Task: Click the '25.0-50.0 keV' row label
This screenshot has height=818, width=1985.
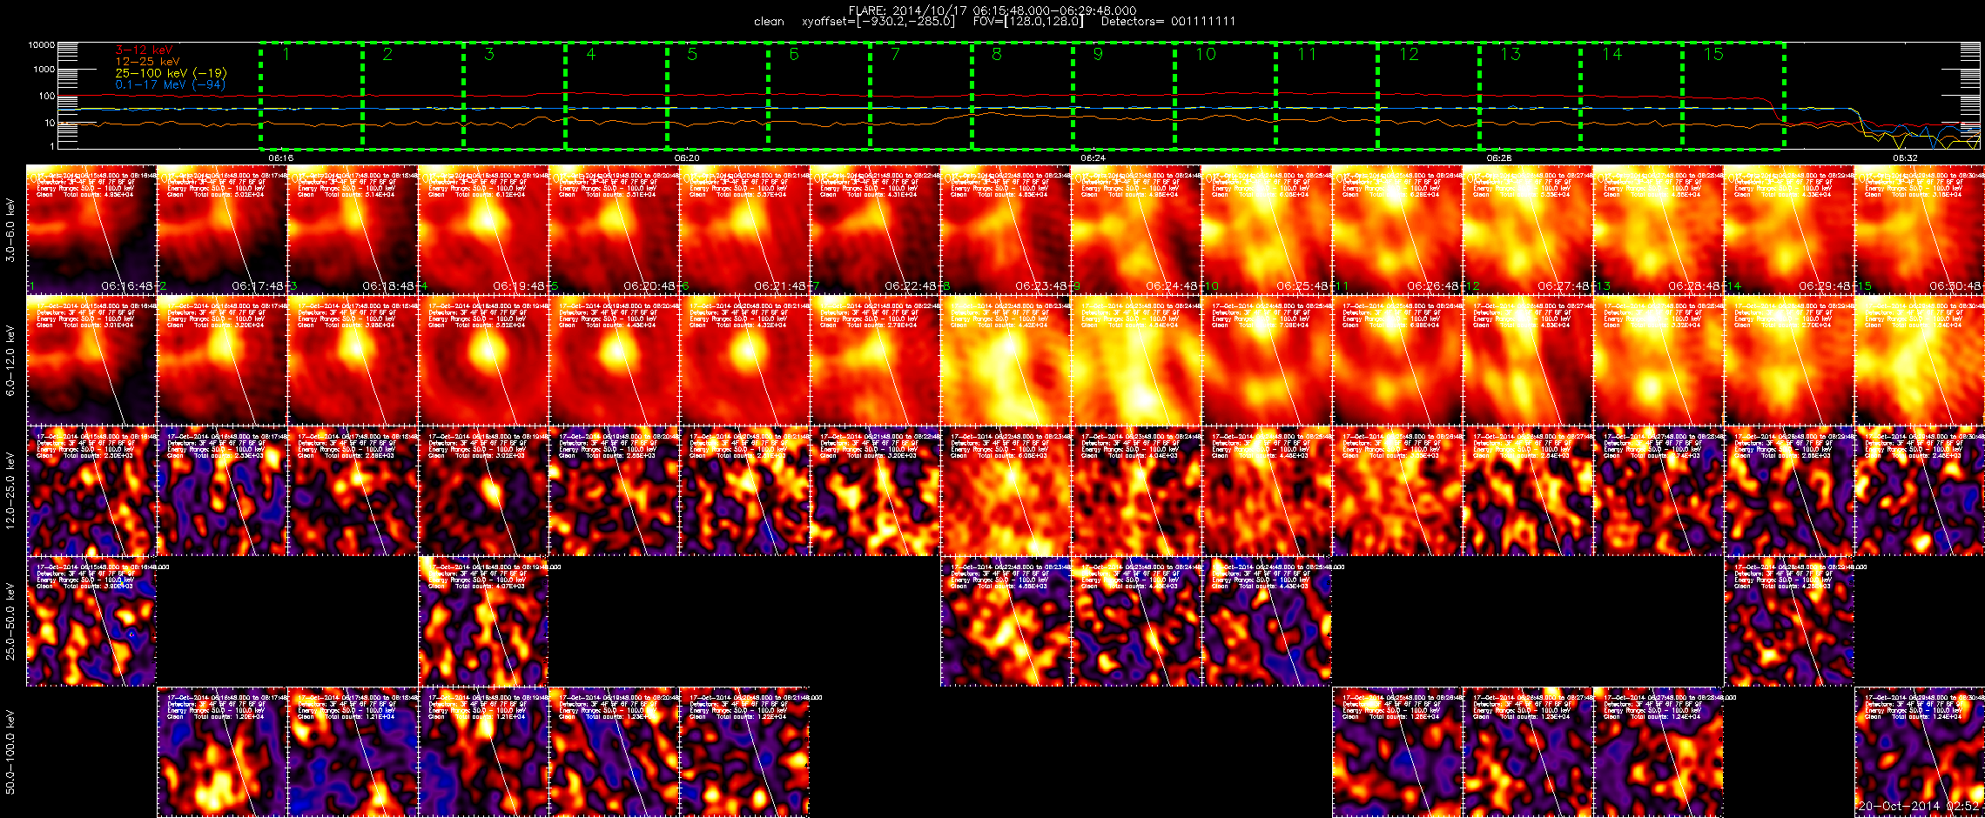Action: coord(10,622)
